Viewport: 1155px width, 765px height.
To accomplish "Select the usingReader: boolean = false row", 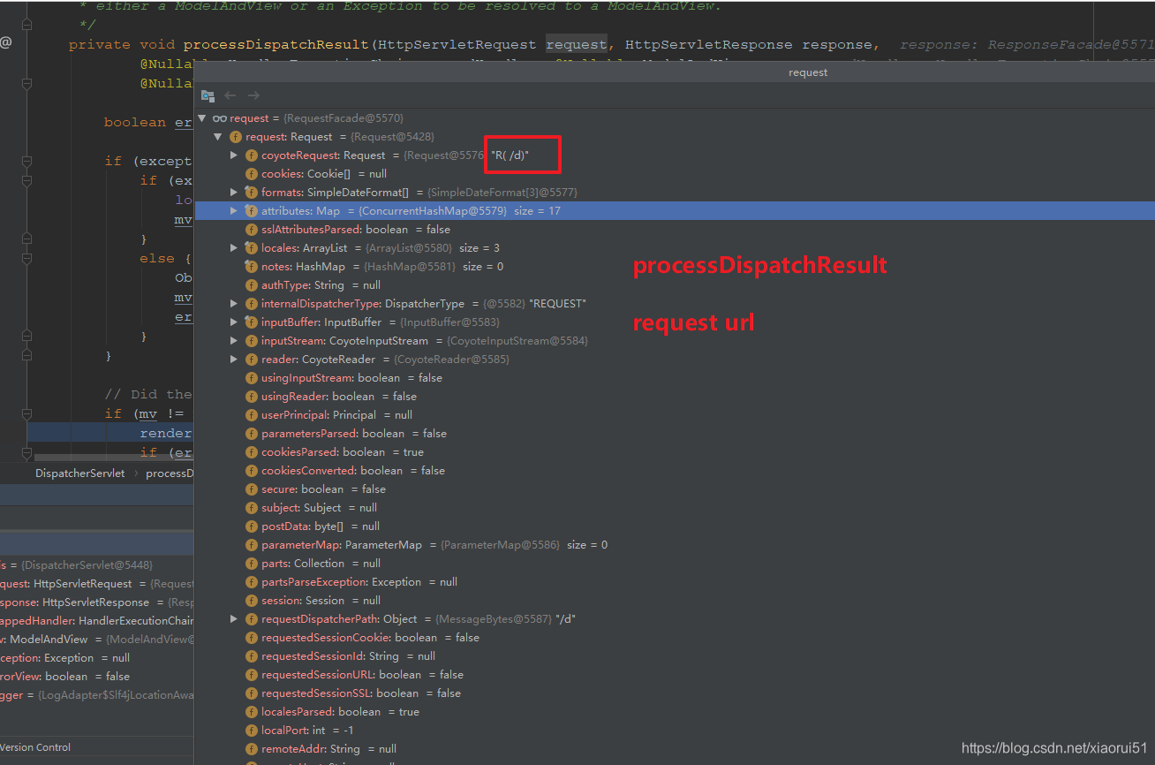I will (674, 397).
